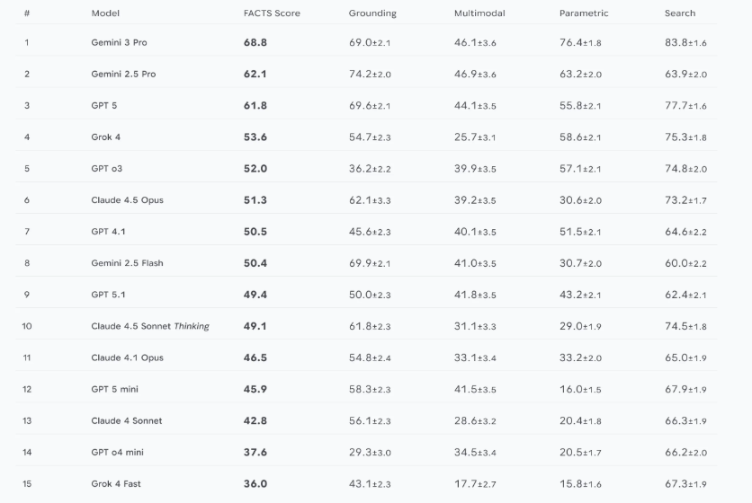Select the Gemini 2.5 Pro model name
This screenshot has height=503, width=752.
click(123, 74)
